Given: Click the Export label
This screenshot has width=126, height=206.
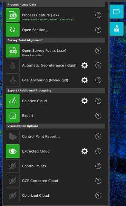Looking at the screenshot, I should [x=28, y=116].
